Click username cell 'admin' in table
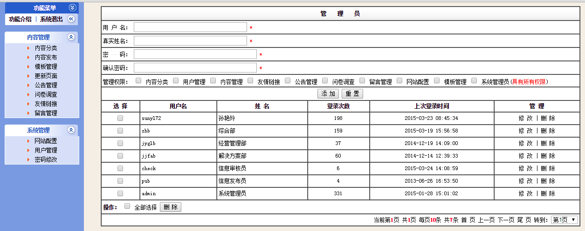 (149, 193)
